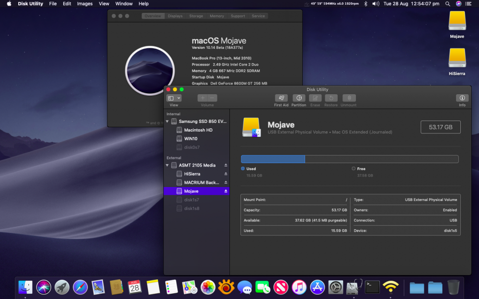This screenshot has width=479, height=299.
Task: Click the 53.17 GB capacity box
Action: tap(441, 127)
